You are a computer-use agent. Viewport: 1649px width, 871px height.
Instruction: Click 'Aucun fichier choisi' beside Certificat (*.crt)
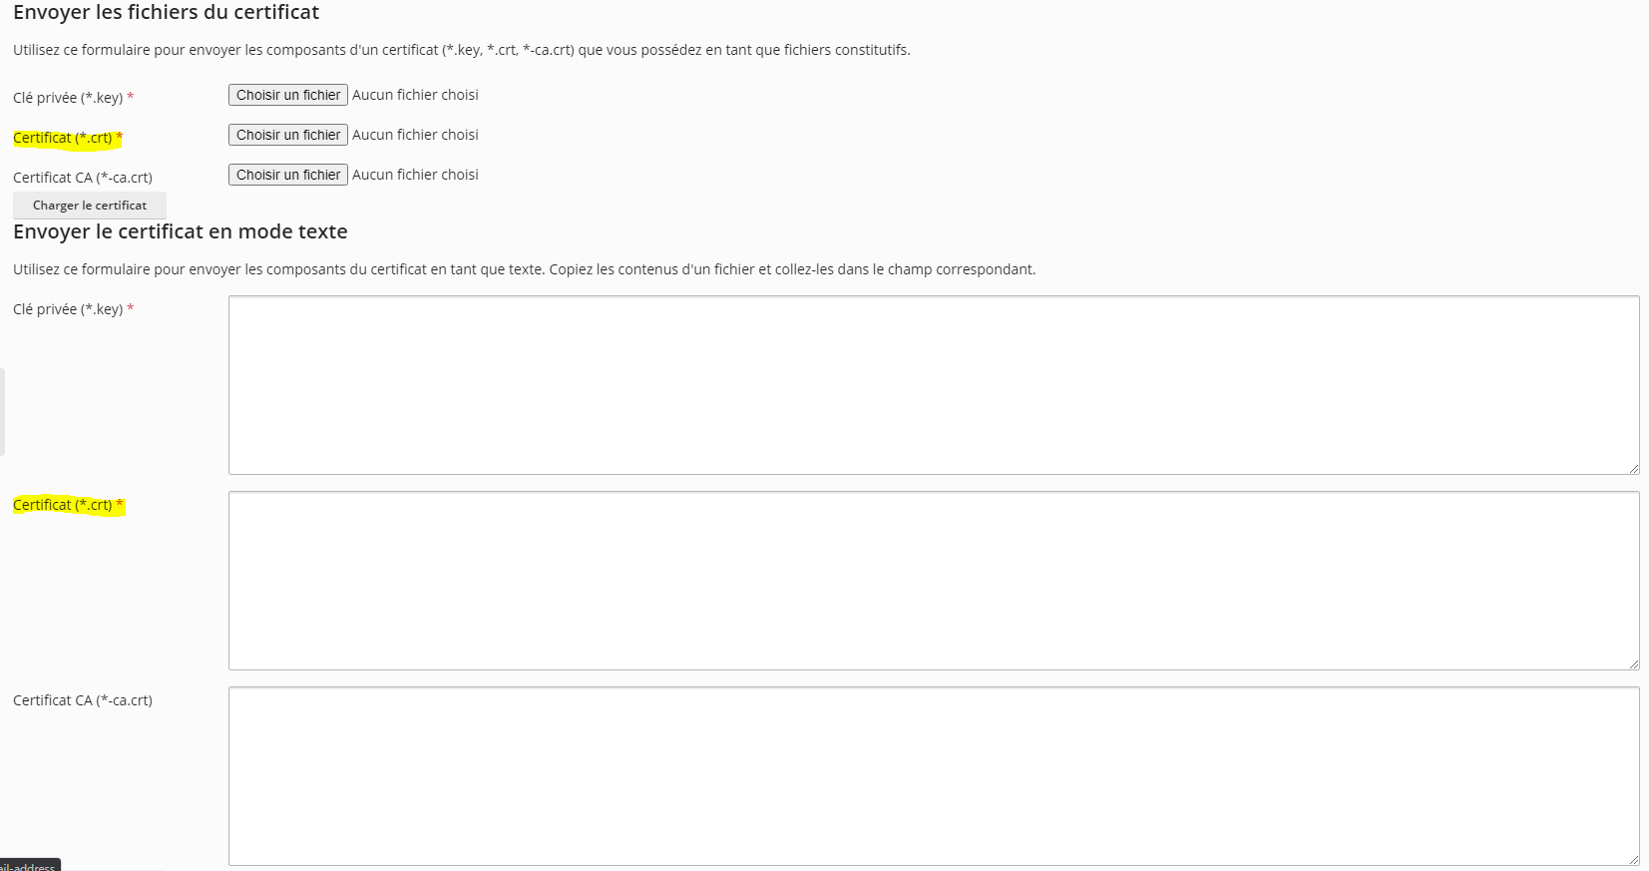point(415,135)
